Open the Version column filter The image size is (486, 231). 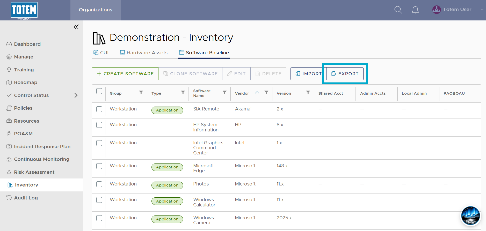coord(308,93)
